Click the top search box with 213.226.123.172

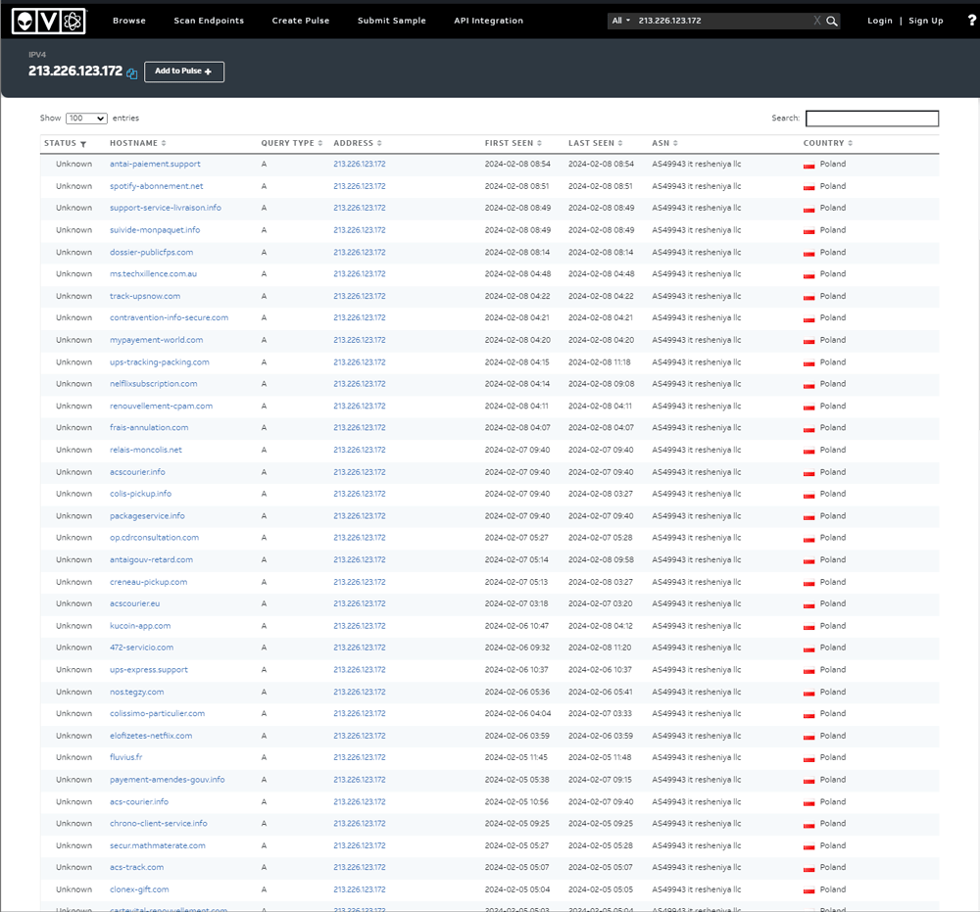tap(724, 21)
